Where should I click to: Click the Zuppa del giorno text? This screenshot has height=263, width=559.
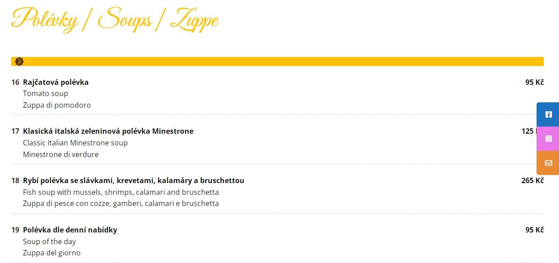tap(52, 253)
